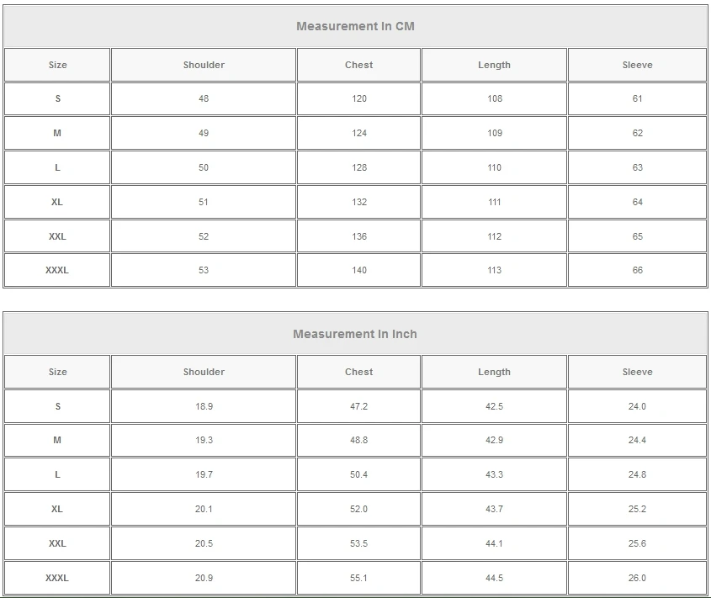This screenshot has width=711, height=598.
Task: Select the Shoulder header in the CM table
Action: (204, 65)
